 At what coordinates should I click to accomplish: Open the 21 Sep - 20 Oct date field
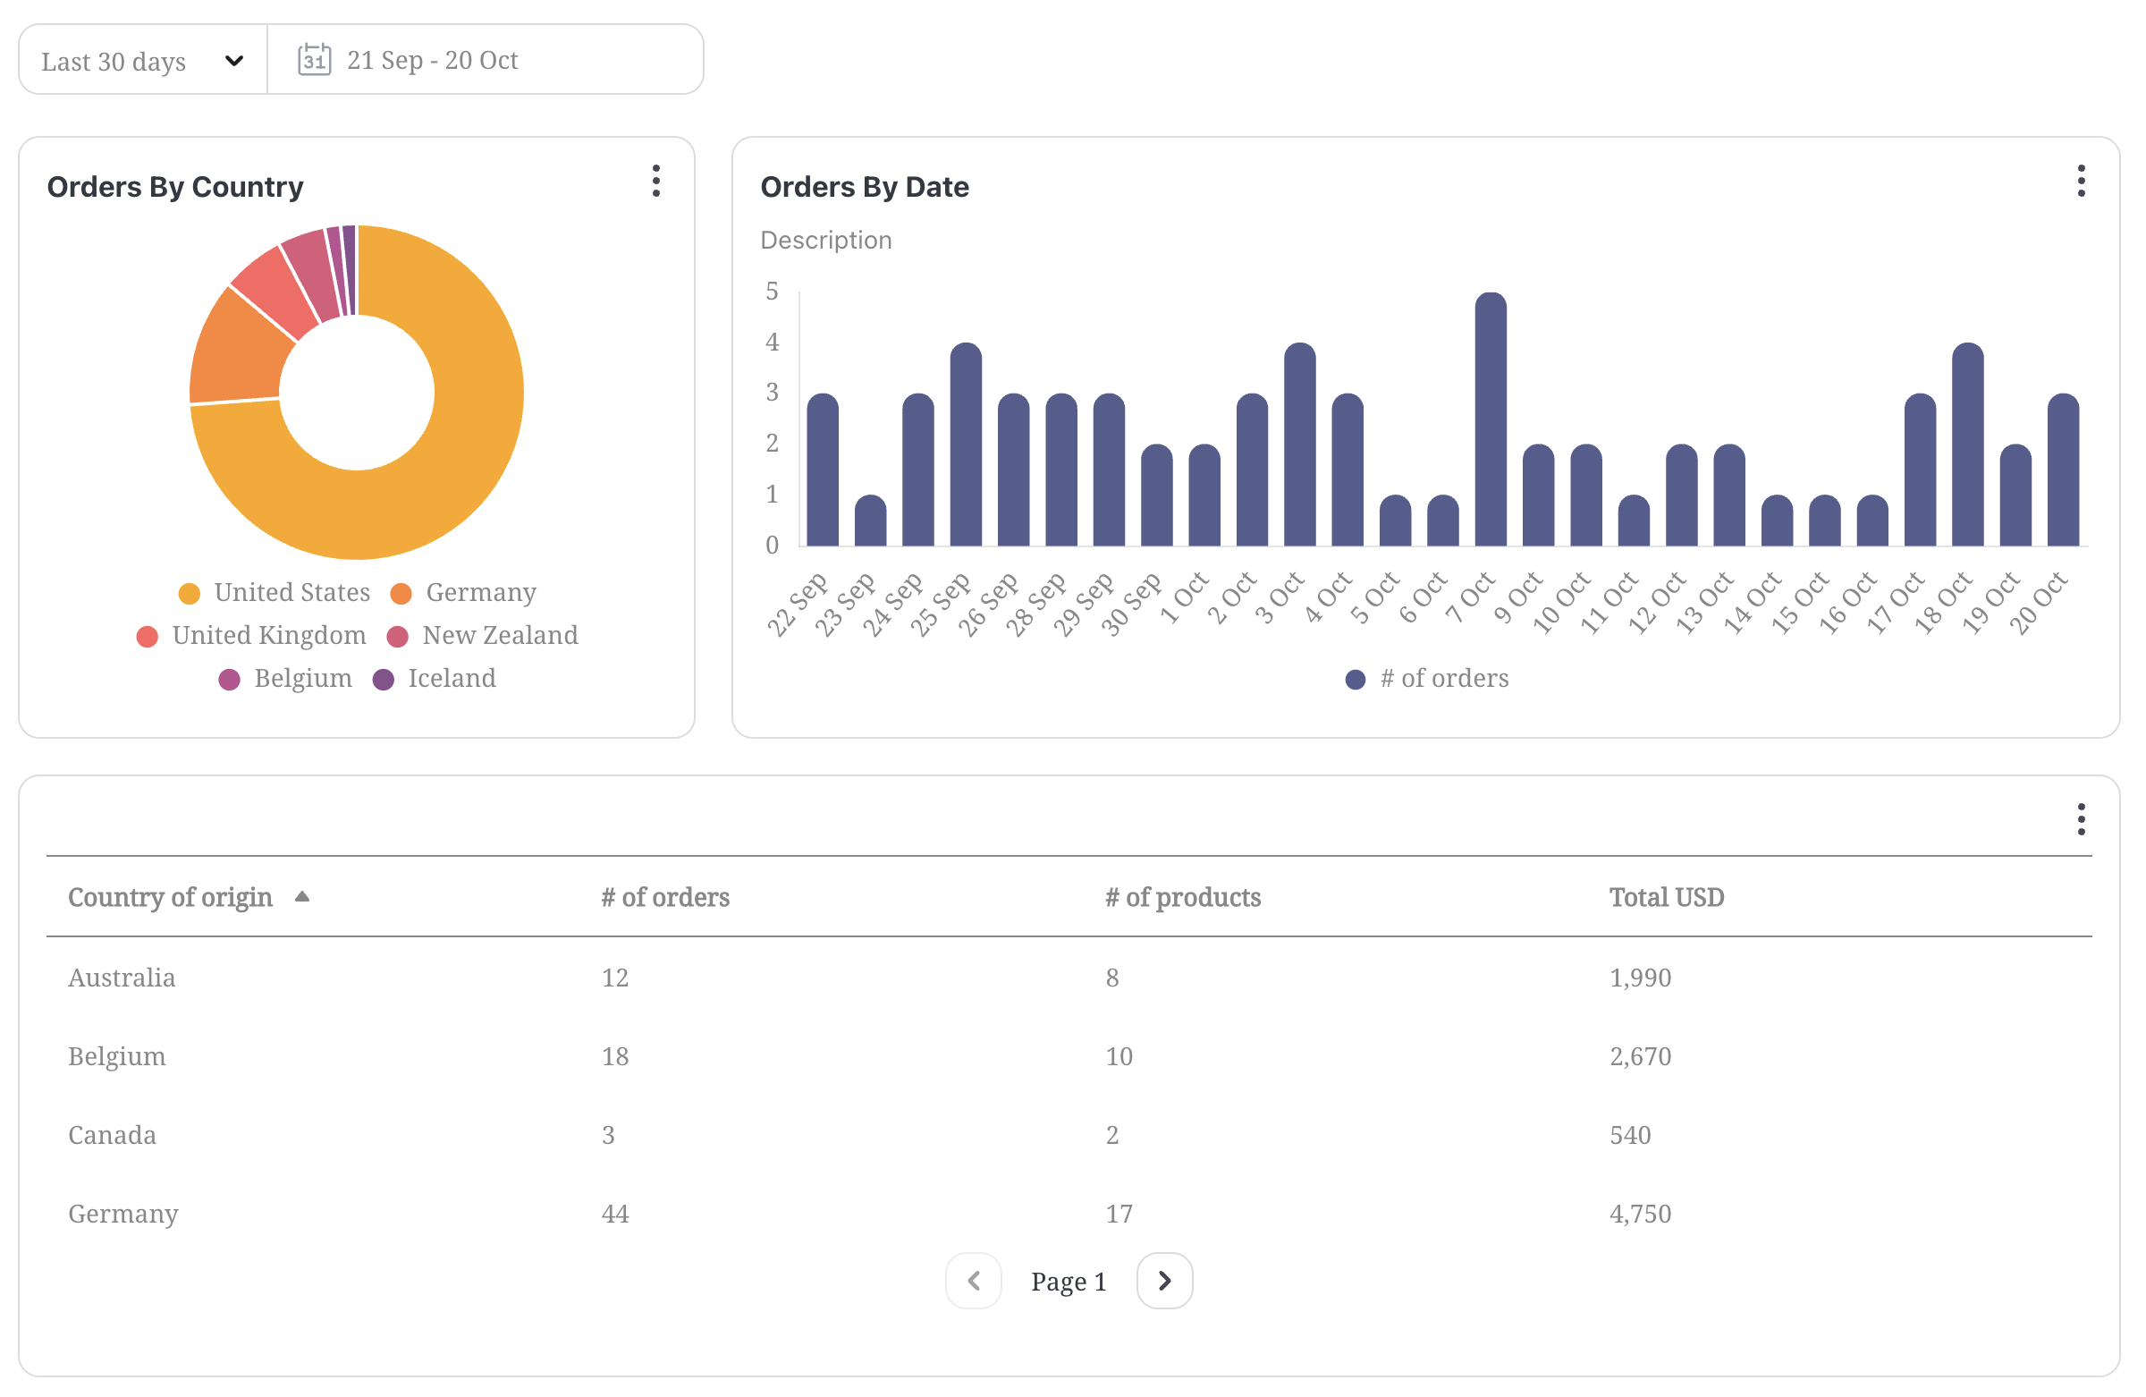433,61
